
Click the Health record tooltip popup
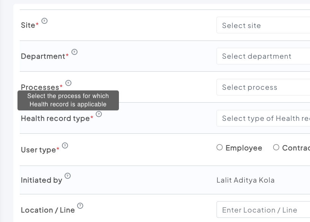click(x=68, y=100)
